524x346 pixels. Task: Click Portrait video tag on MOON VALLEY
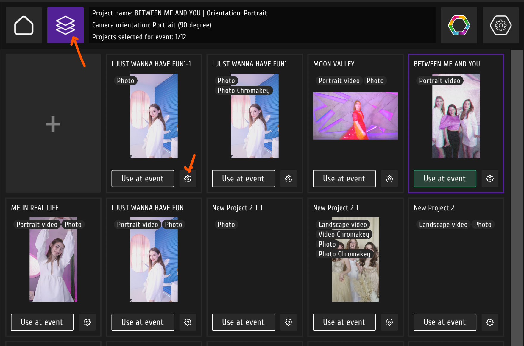[339, 81]
